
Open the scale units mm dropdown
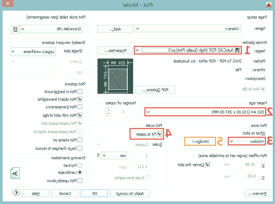pyautogui.click(x=114, y=155)
